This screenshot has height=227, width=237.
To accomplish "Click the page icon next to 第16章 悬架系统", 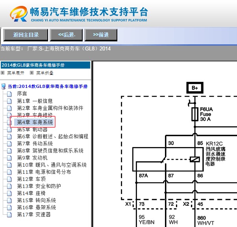I will click(9, 208).
